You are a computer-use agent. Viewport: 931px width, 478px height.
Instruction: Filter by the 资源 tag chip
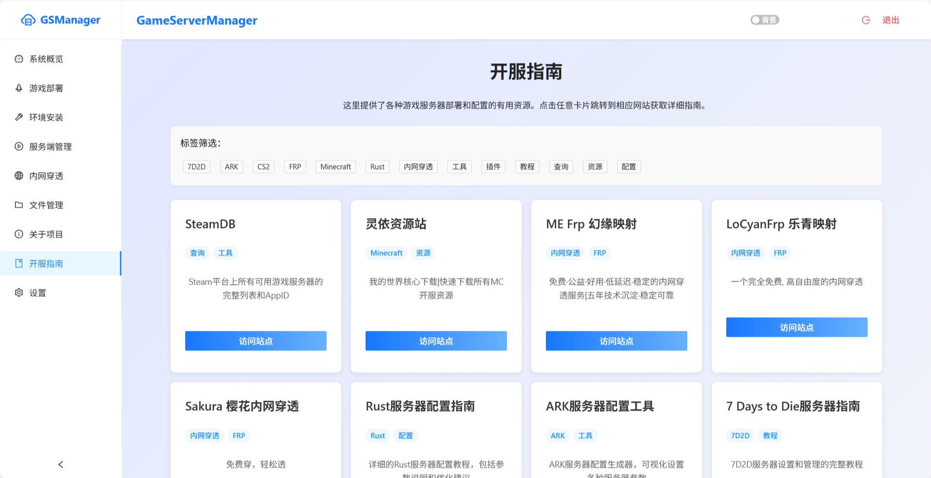click(x=595, y=167)
